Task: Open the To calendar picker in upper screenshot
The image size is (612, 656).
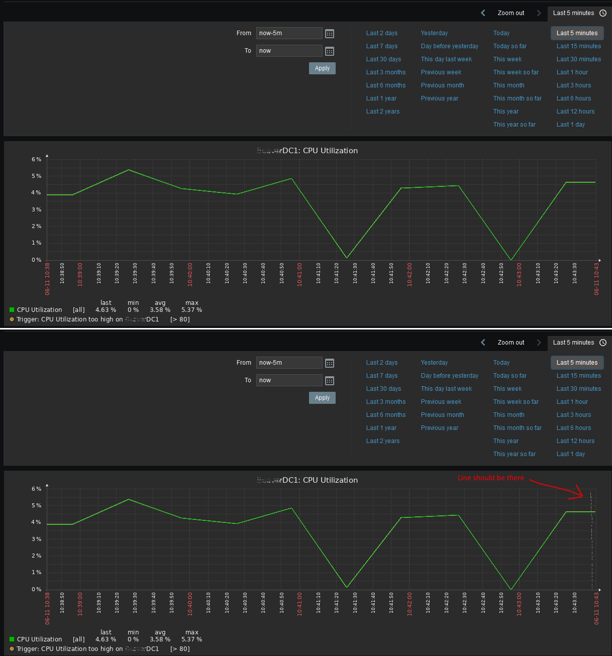Action: tap(330, 51)
